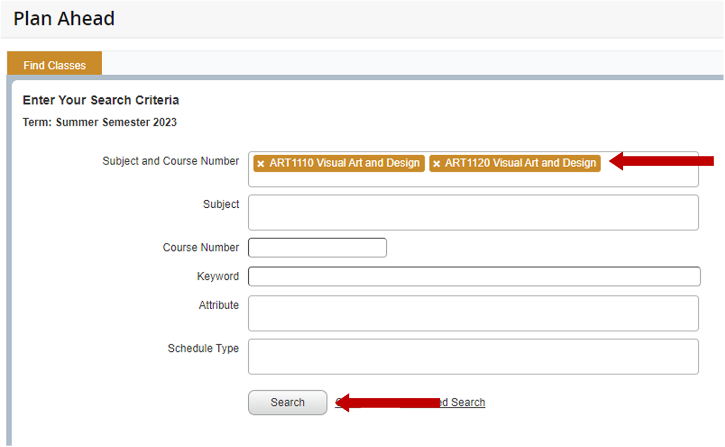Click the Search button

(x=287, y=403)
